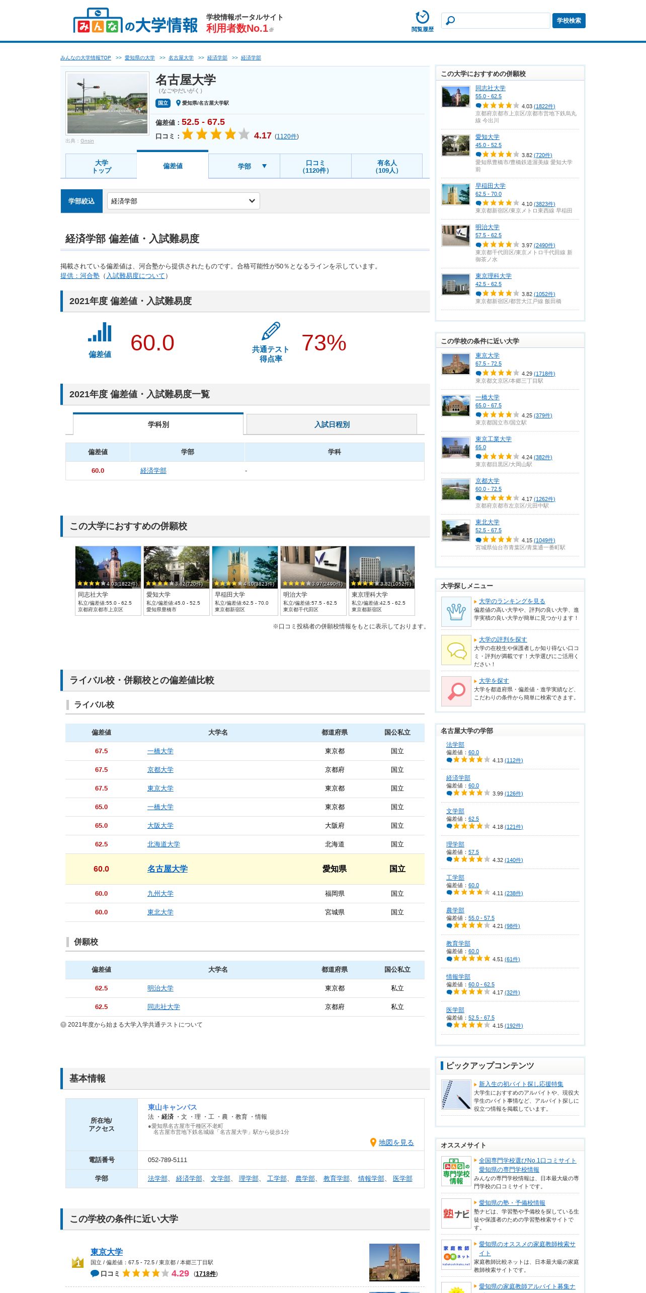
Task: Click the 塾ナビ logo icon
Action: 456,1213
